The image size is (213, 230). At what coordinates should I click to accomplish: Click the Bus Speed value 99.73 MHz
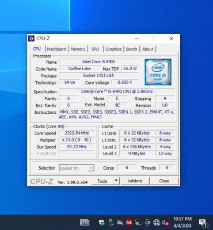77,147
